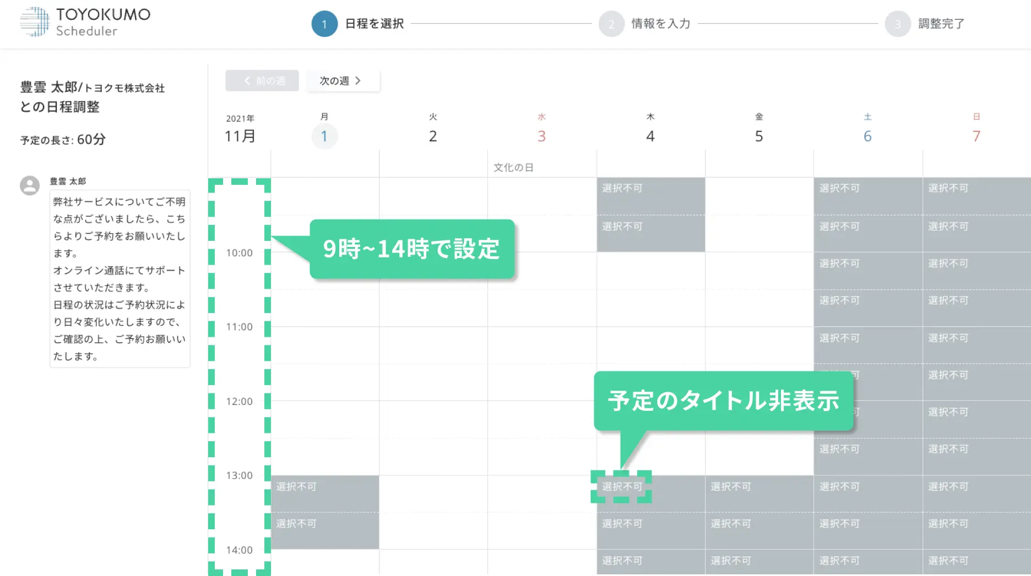Image resolution: width=1031 pixels, height=576 pixels.
Task: Click the disabled 前の週 button
Action: 262,81
